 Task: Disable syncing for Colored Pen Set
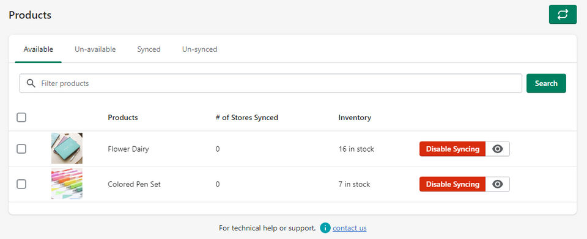[x=452, y=184]
